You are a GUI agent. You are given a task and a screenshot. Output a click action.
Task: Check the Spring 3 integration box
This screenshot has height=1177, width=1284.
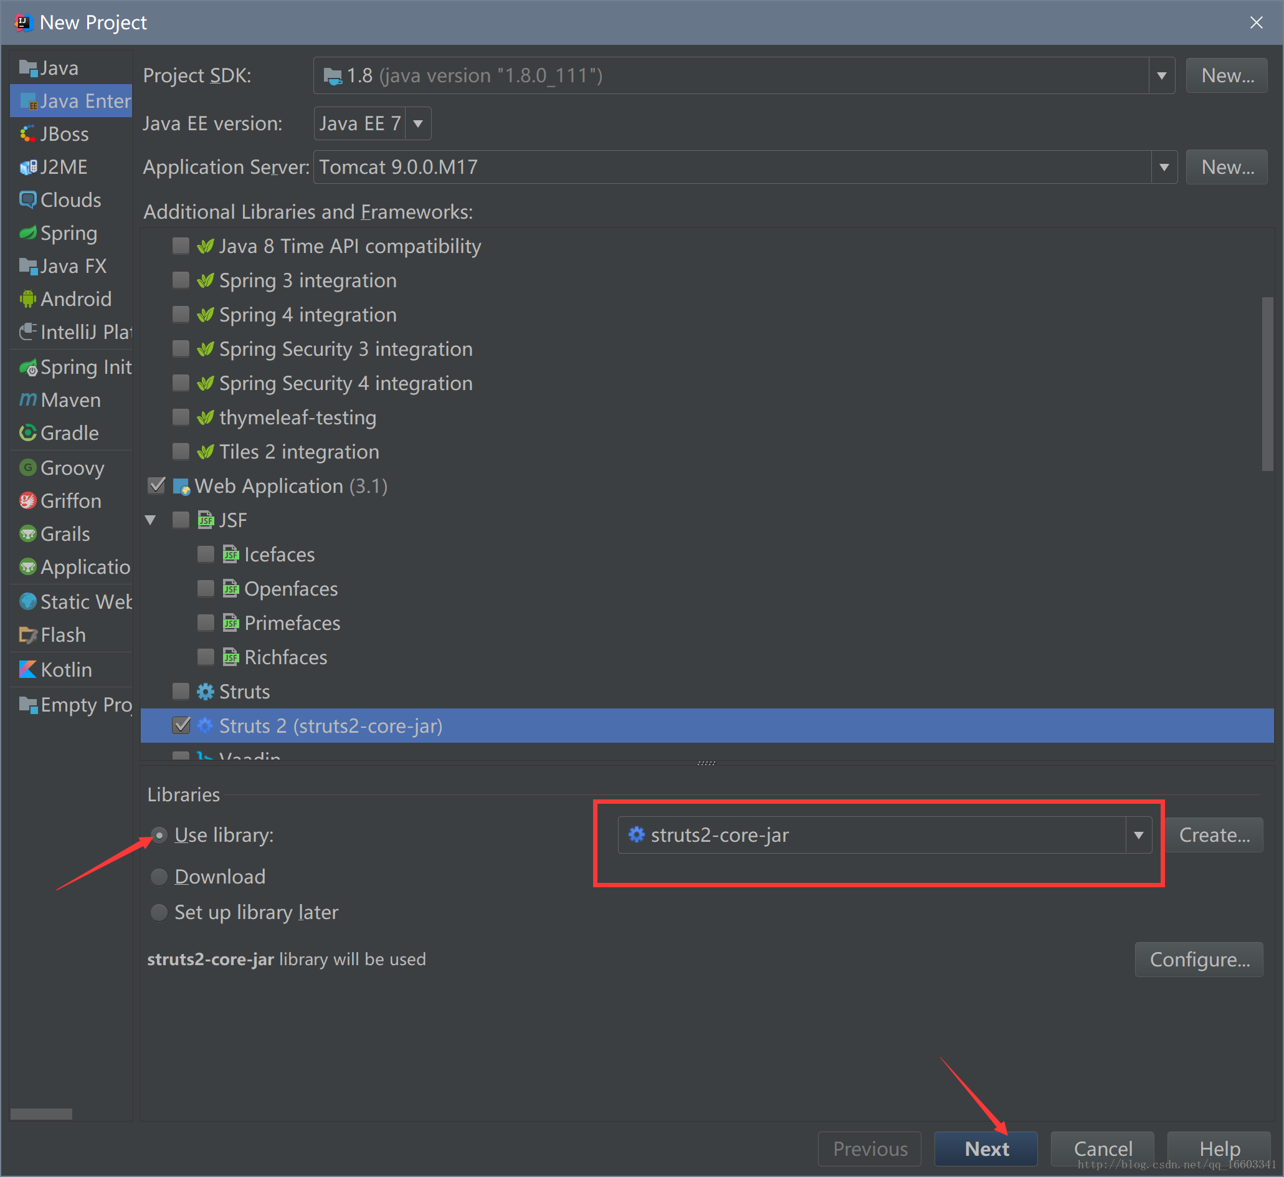tap(181, 280)
